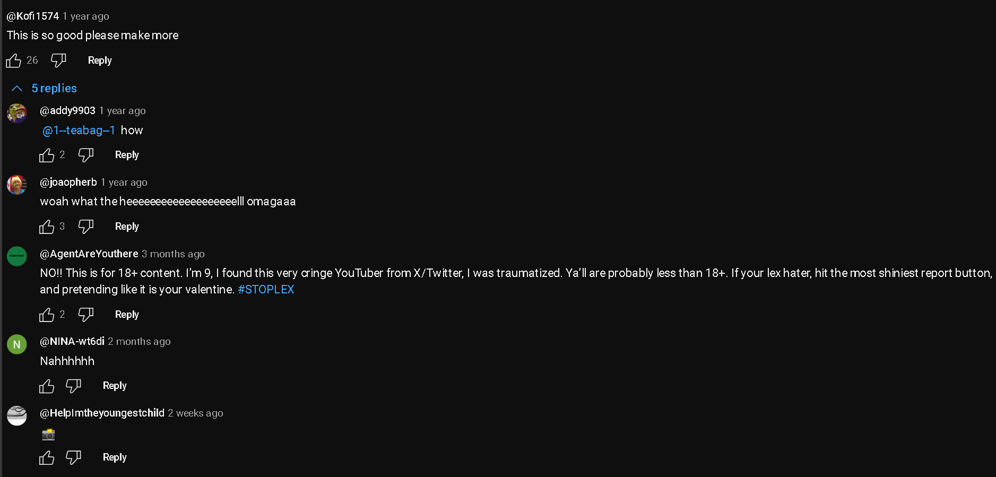
Task: Reply to @HelpImtheyoungestchild's comment
Action: 115,457
